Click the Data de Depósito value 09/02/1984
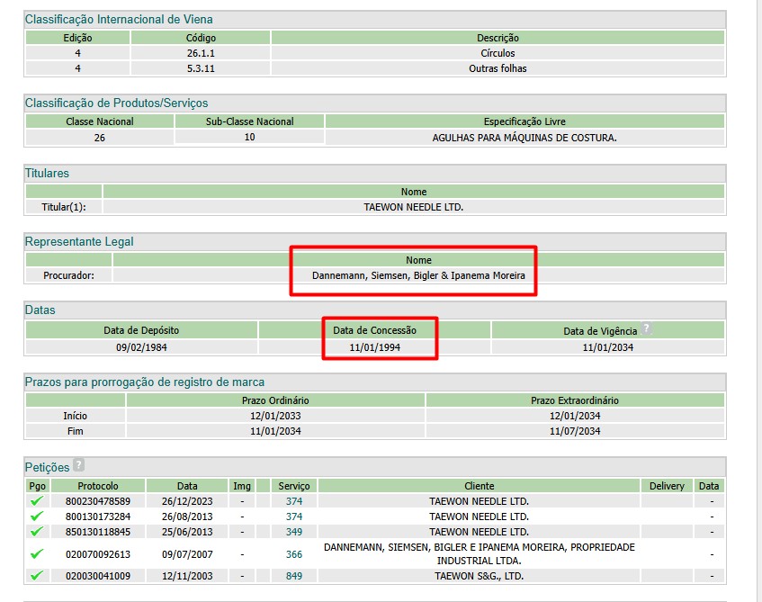Image resolution: width=762 pixels, height=602 pixels. (x=141, y=346)
